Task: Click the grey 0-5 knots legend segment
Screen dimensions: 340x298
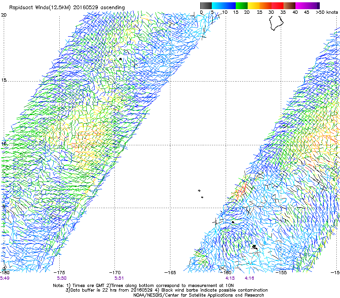Action: pos(206,6)
